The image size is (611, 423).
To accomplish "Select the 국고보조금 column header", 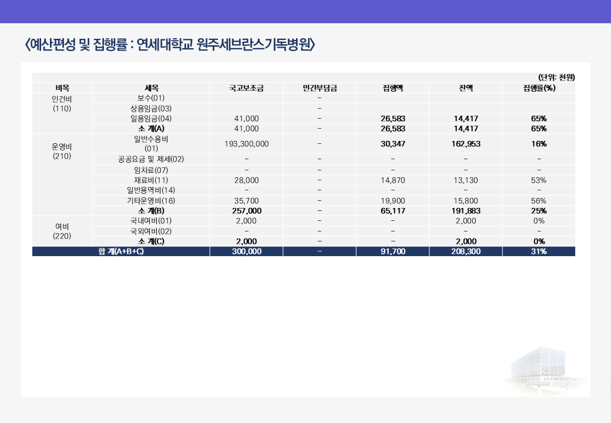I will 246,88.
